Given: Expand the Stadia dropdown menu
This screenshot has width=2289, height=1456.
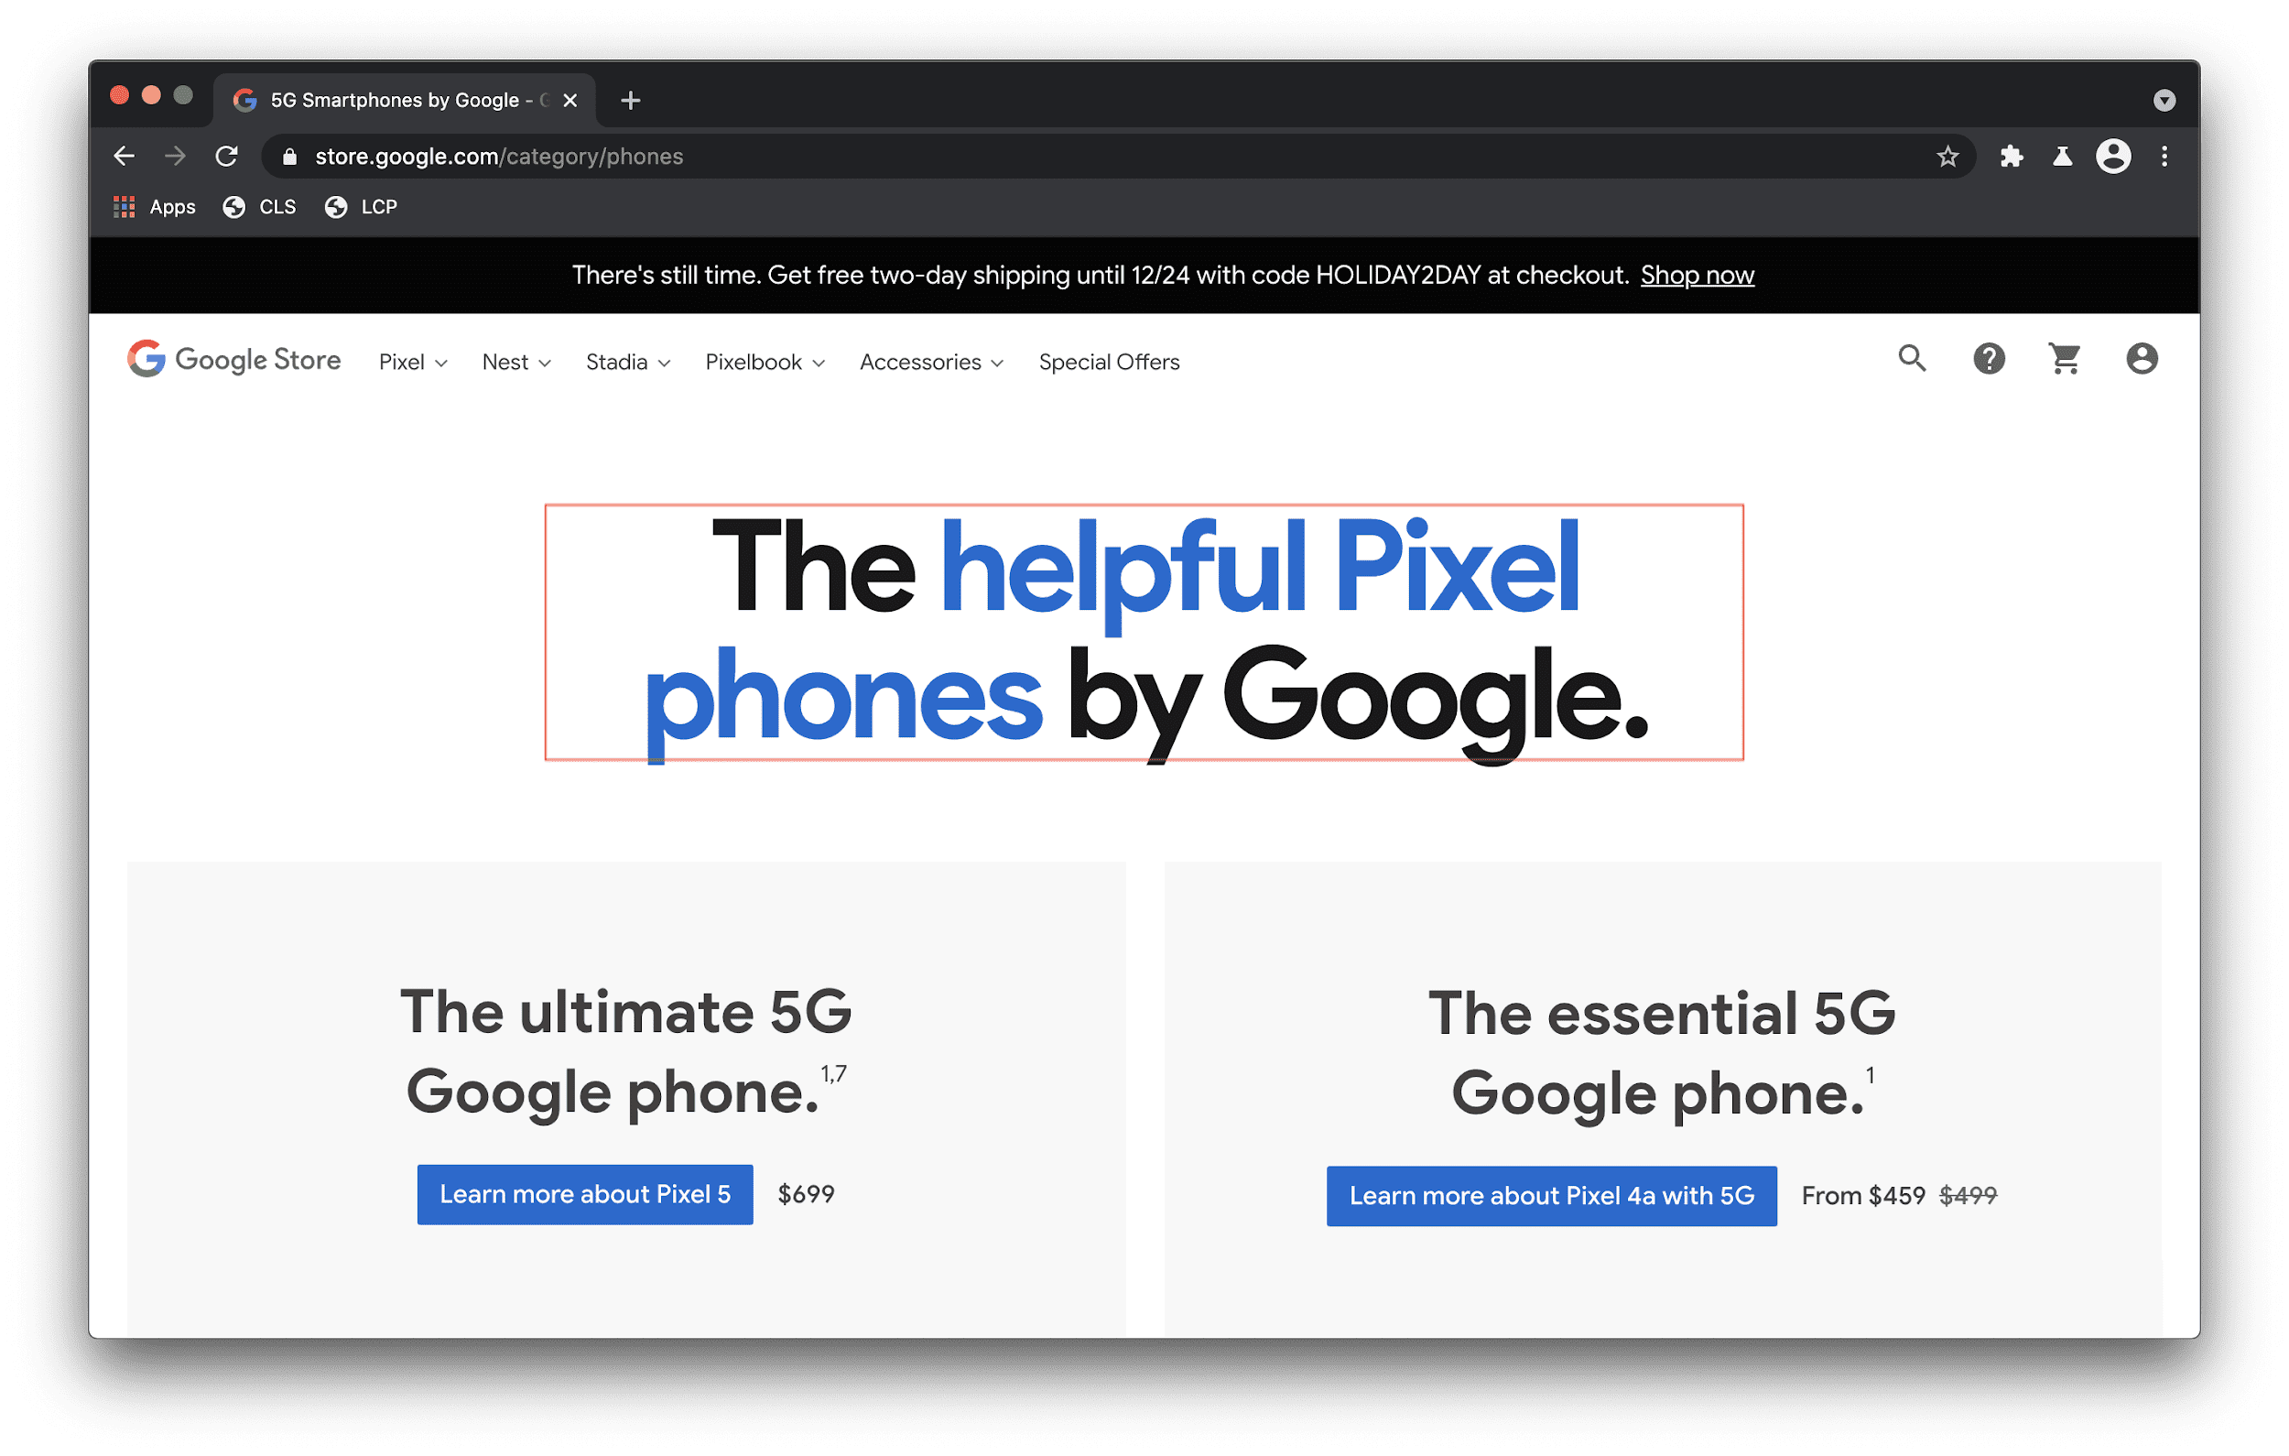Looking at the screenshot, I should click(x=625, y=362).
